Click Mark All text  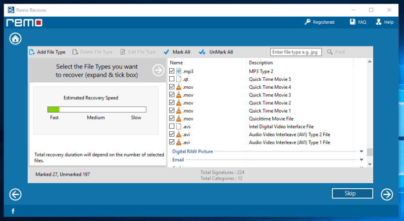[x=181, y=52]
